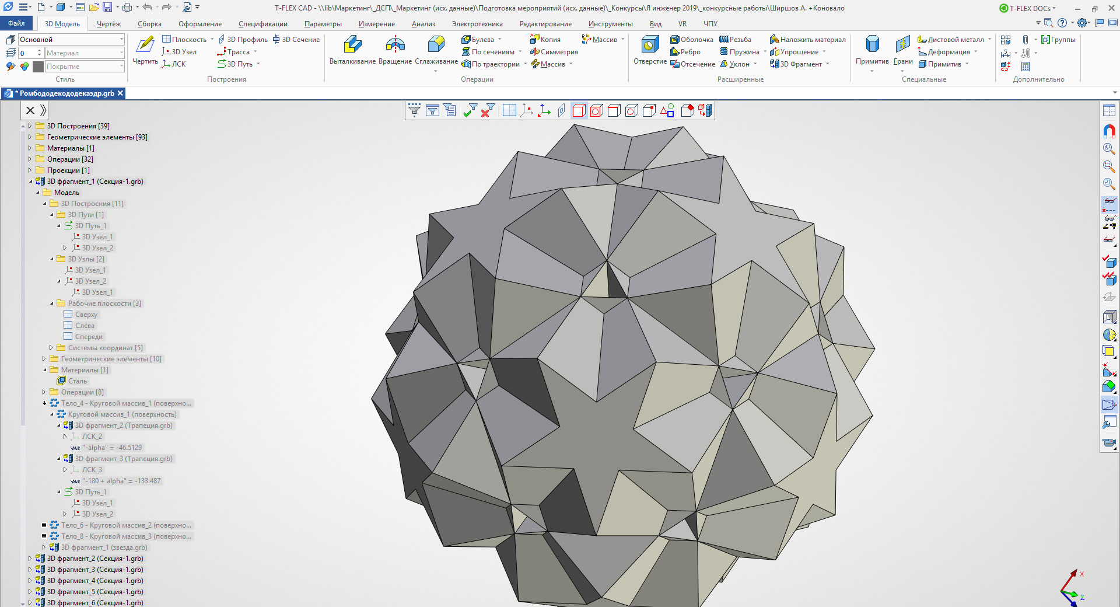Open the Сборка ribbon tab
1120x607 pixels.
[149, 24]
